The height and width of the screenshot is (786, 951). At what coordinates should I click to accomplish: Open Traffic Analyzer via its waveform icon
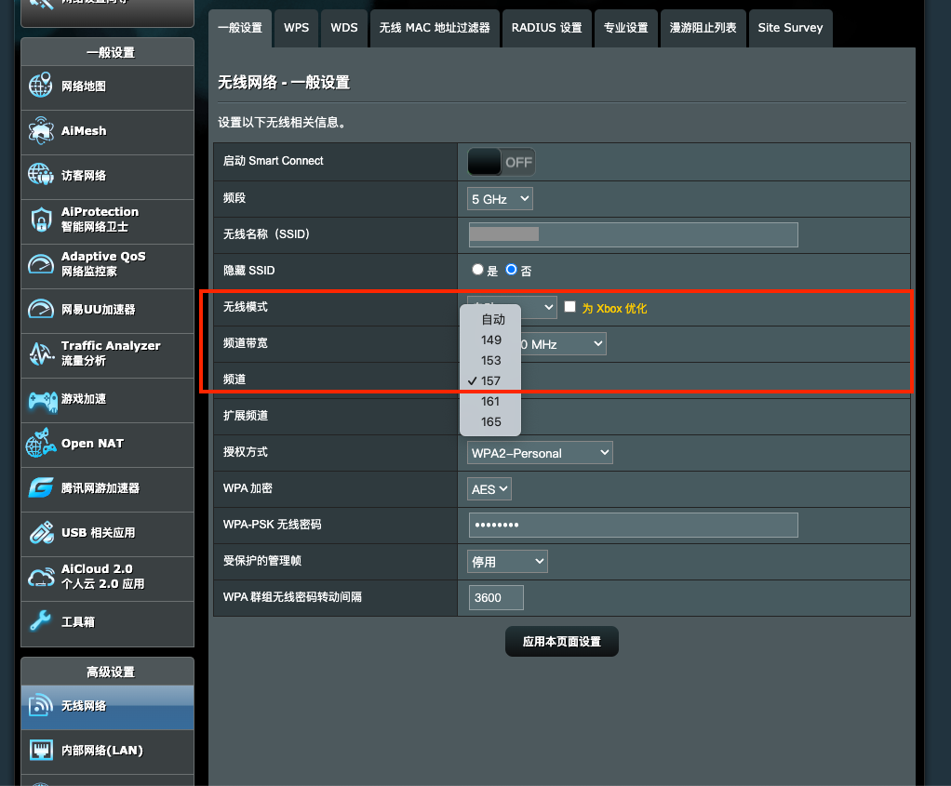click(x=41, y=353)
